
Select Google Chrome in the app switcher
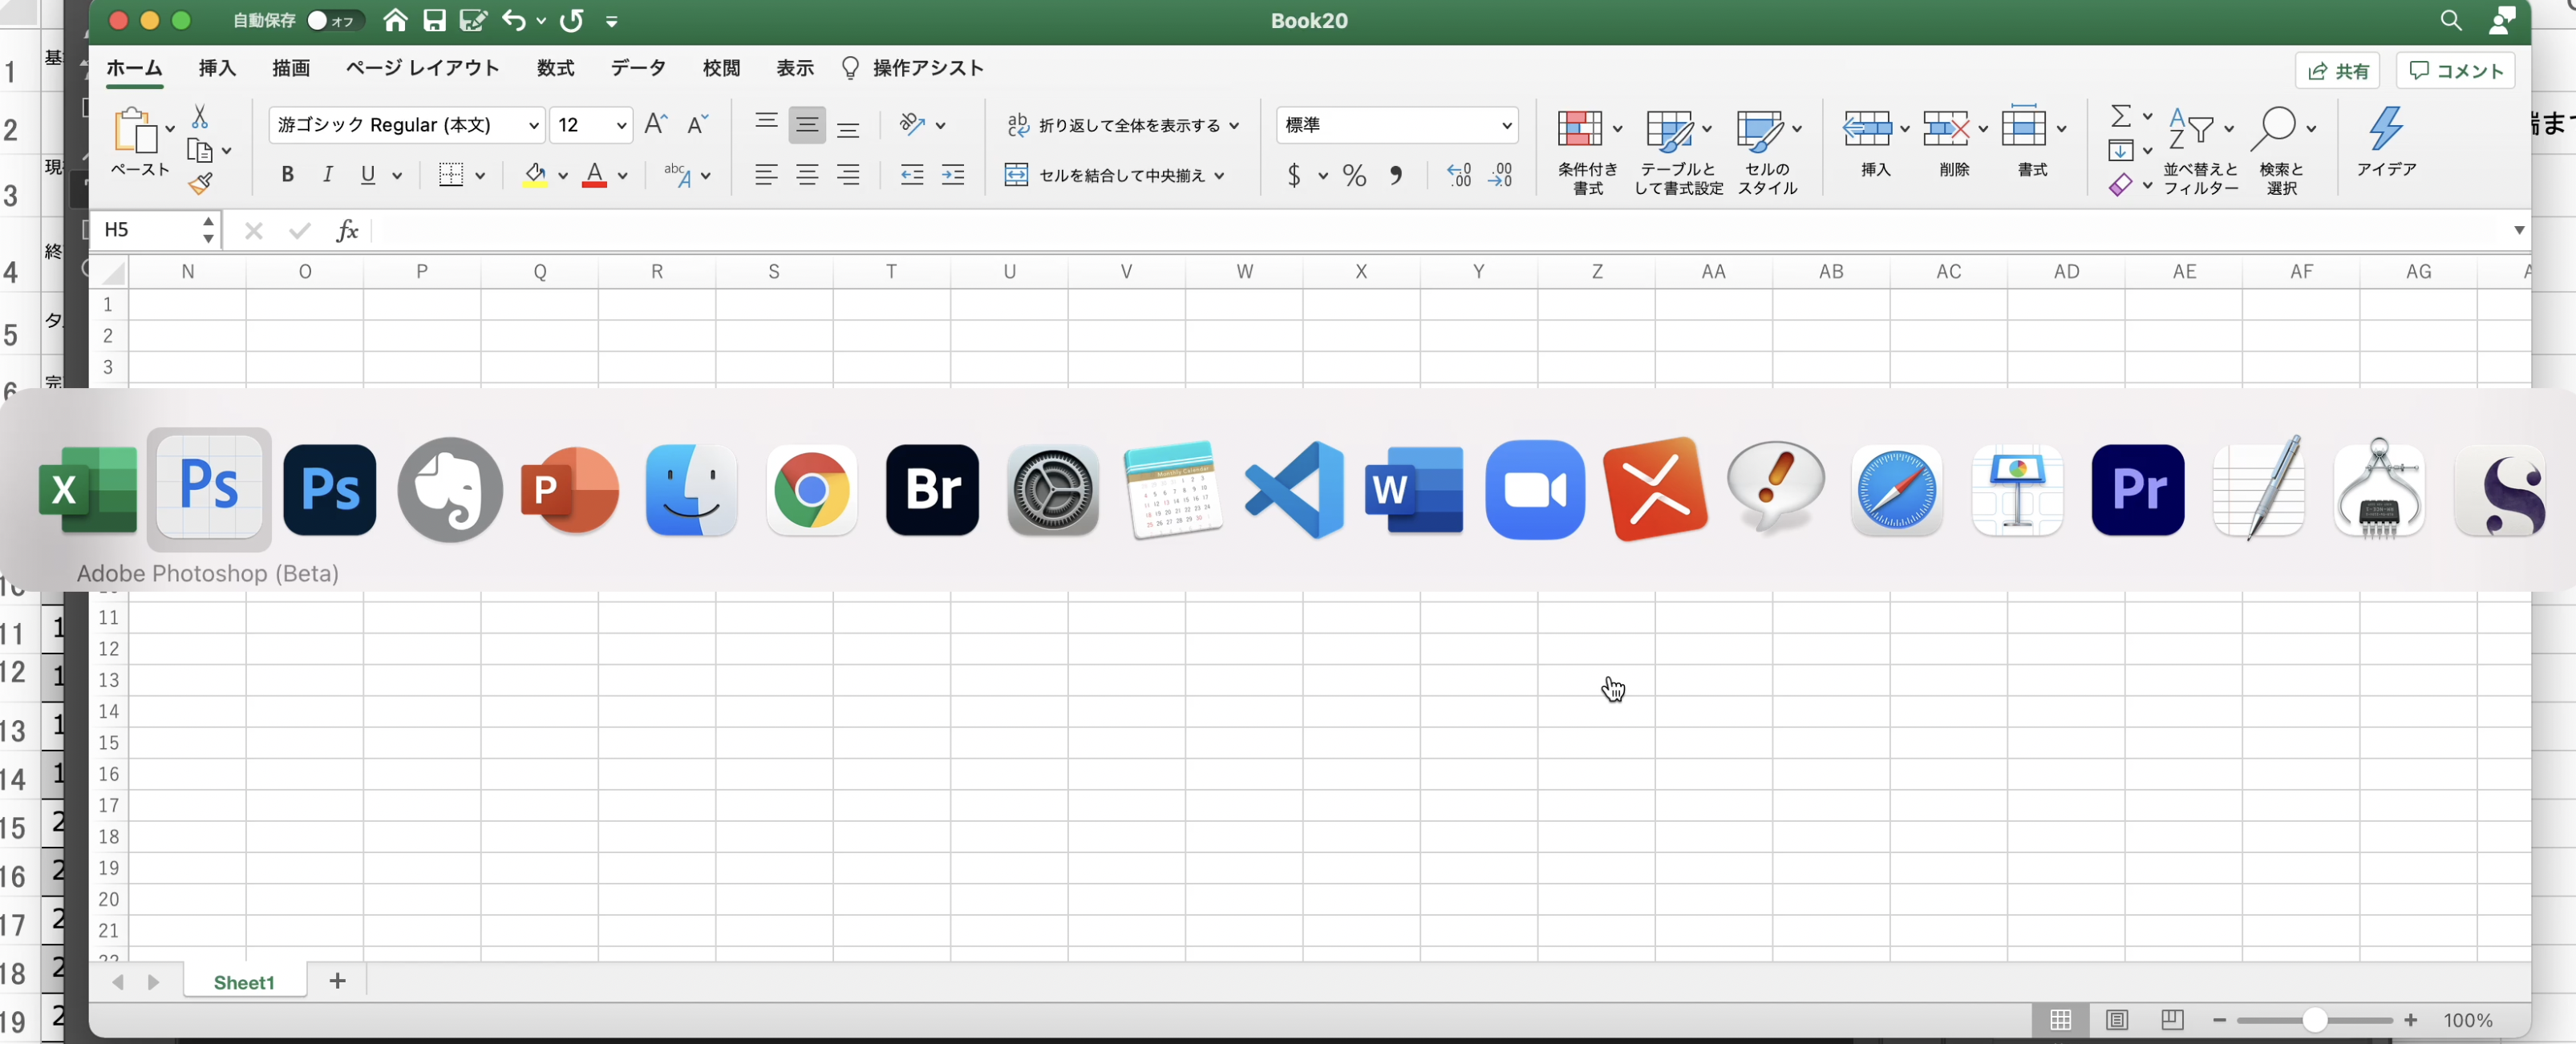811,490
